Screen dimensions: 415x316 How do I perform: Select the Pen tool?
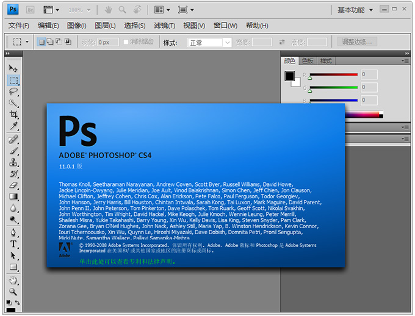pyautogui.click(x=13, y=232)
